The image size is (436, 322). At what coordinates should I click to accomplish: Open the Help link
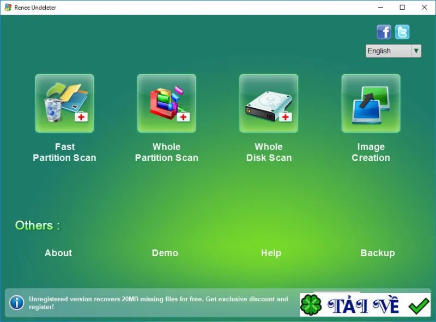(271, 253)
